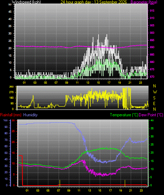
Task: Click the 270 value on the wind direction axis
Action: pos(11,92)
